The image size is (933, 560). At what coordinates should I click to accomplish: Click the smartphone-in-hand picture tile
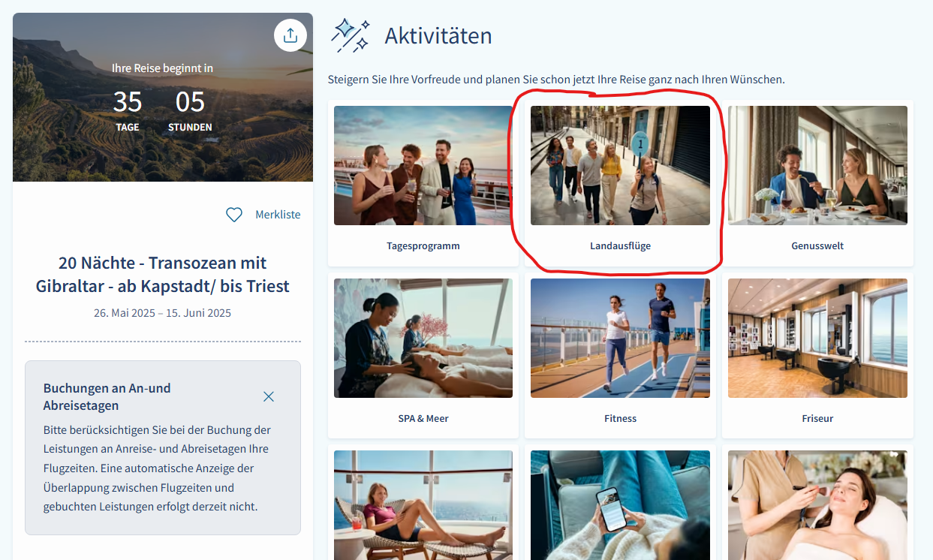620,504
